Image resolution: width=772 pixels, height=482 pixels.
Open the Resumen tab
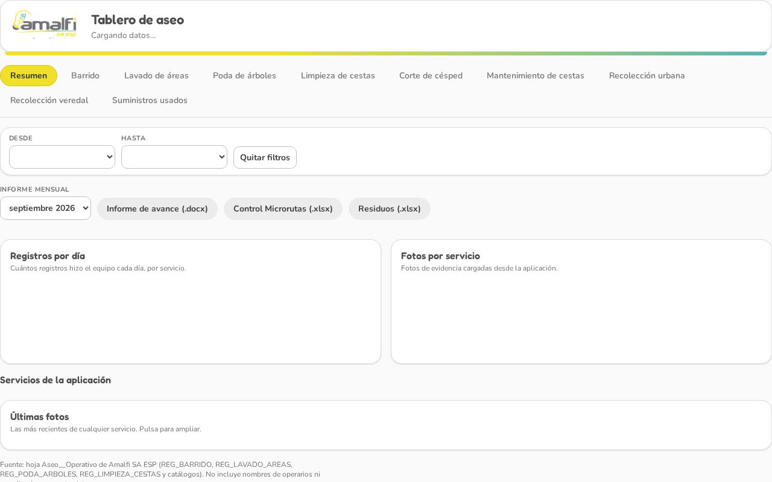[x=28, y=76]
